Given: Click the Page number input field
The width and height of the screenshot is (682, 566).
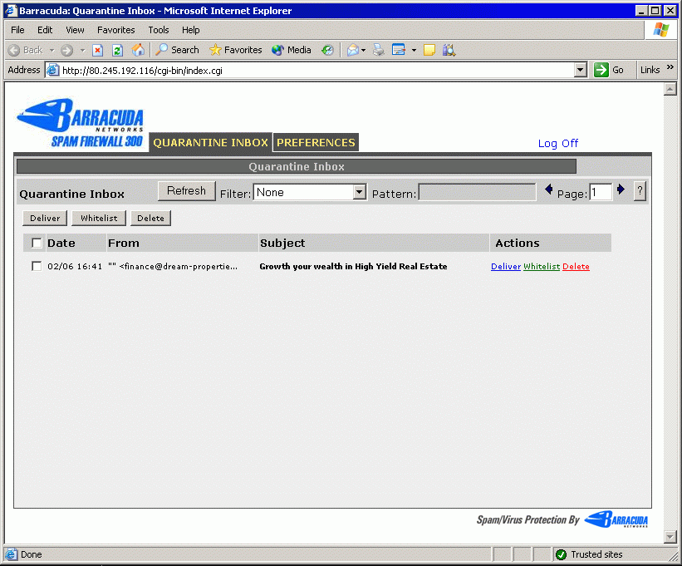Looking at the screenshot, I should 601,192.
